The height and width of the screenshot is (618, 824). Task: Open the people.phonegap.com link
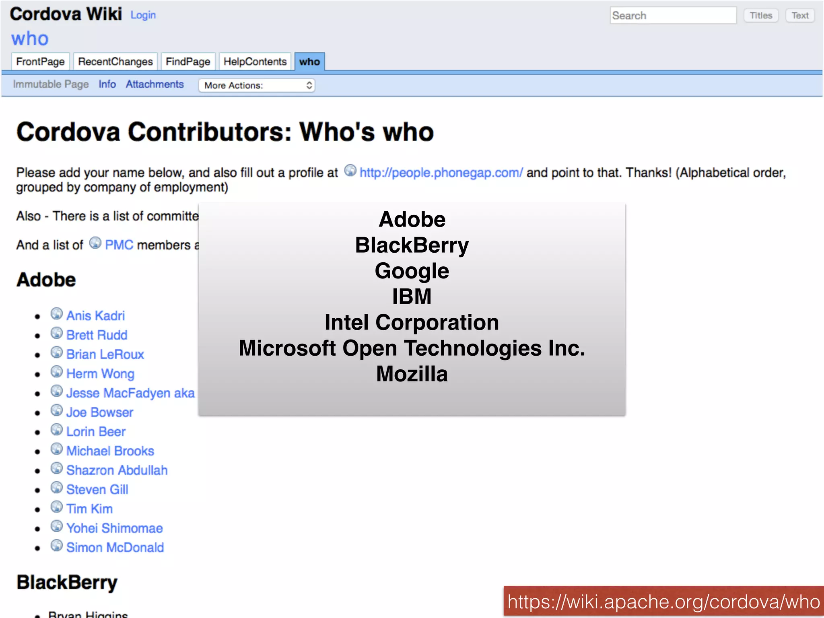tap(441, 173)
